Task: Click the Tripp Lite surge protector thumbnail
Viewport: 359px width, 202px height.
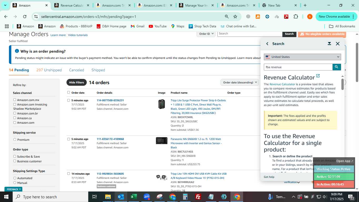Action: coord(161,104)
